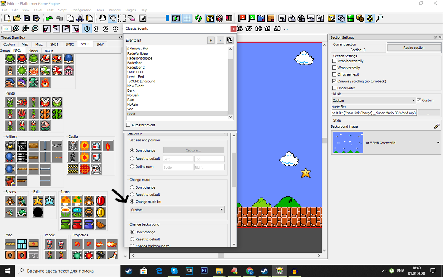This screenshot has height=277, width=443.
Task: Open the Section 0 dropdown in events dialog
Action: 177,134
